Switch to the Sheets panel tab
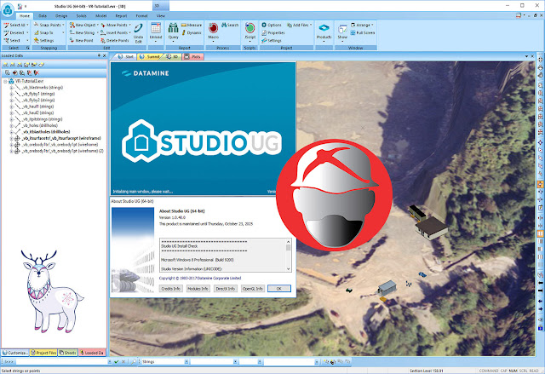This screenshot has height=374, width=545. pyautogui.click(x=68, y=353)
